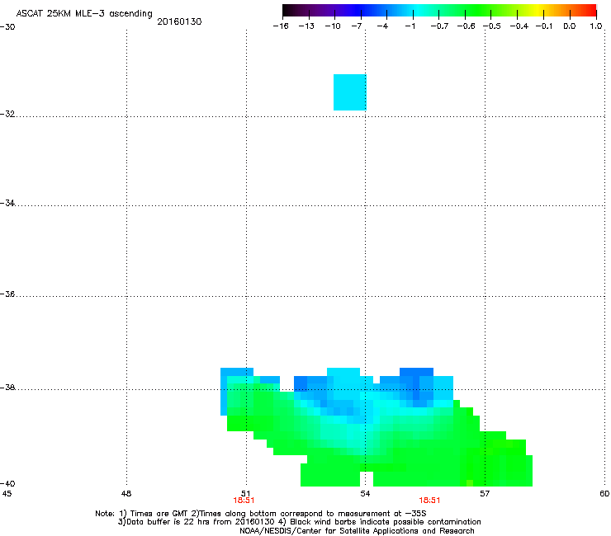611x536 pixels.
Task: Click the NOAA/NESDIS credit line
Action: (357, 531)
